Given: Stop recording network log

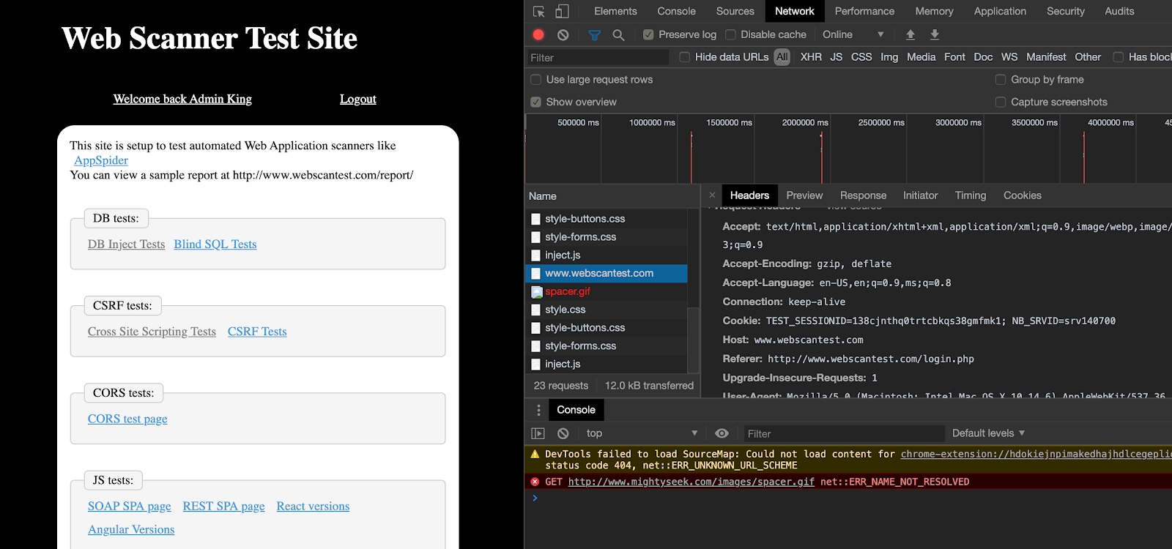Looking at the screenshot, I should coord(538,34).
